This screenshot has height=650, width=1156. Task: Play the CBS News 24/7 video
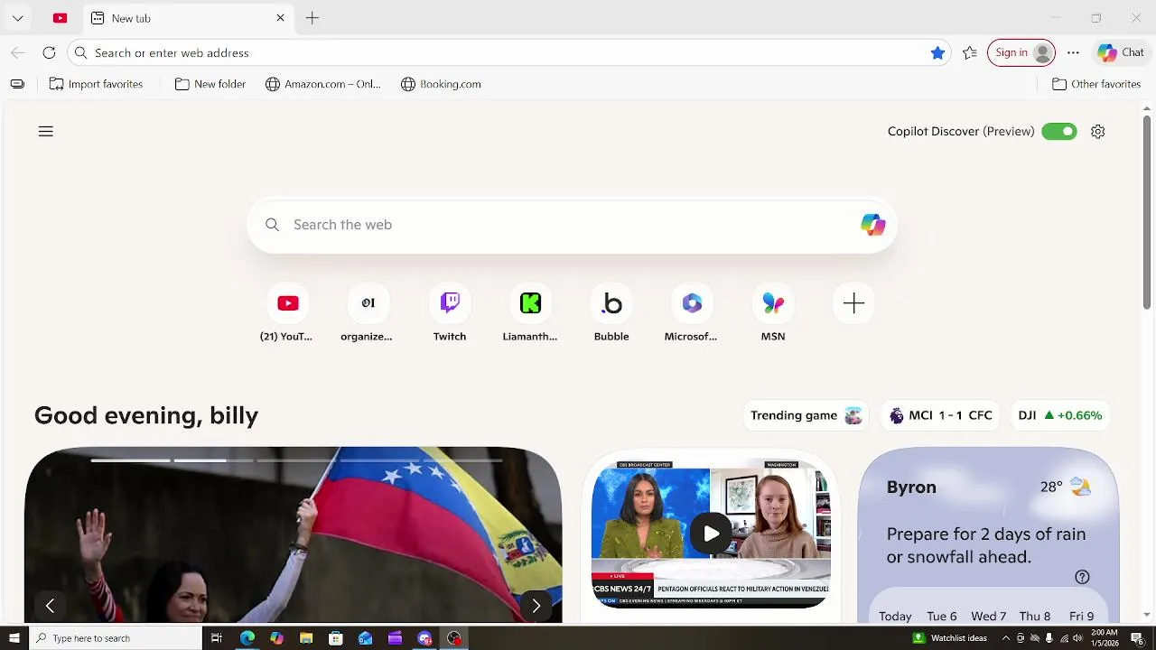[711, 534]
